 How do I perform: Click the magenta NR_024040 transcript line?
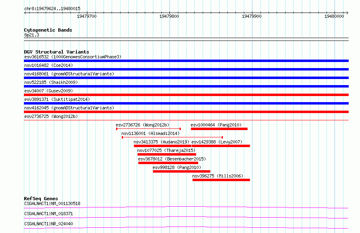[x=186, y=227]
